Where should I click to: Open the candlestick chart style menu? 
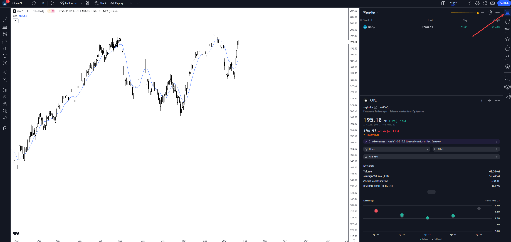(x=53, y=3)
